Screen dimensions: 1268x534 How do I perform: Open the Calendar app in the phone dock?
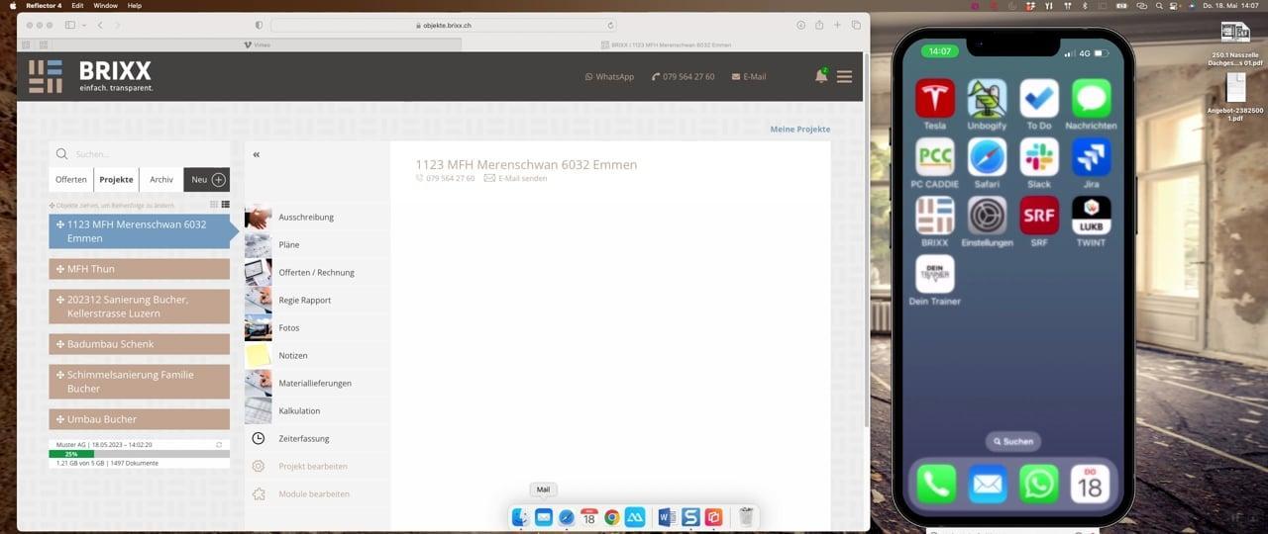pyautogui.click(x=1091, y=485)
